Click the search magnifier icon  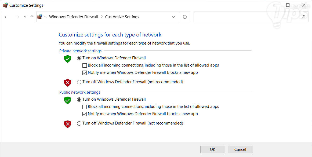(303, 17)
